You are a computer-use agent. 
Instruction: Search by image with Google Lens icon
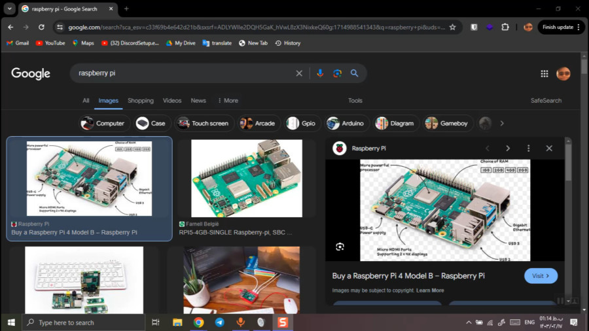click(x=337, y=73)
